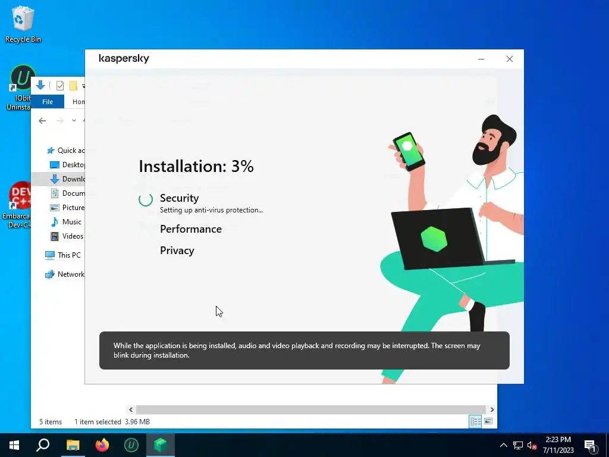Open File Explorer from the taskbar

coord(73,445)
